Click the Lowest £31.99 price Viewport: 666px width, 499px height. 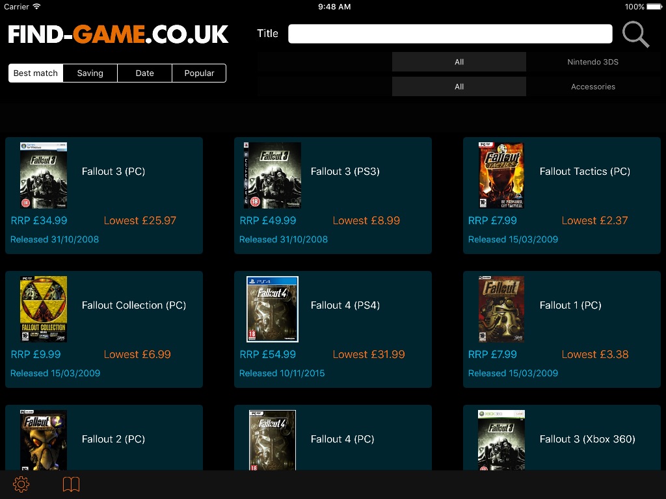(369, 354)
